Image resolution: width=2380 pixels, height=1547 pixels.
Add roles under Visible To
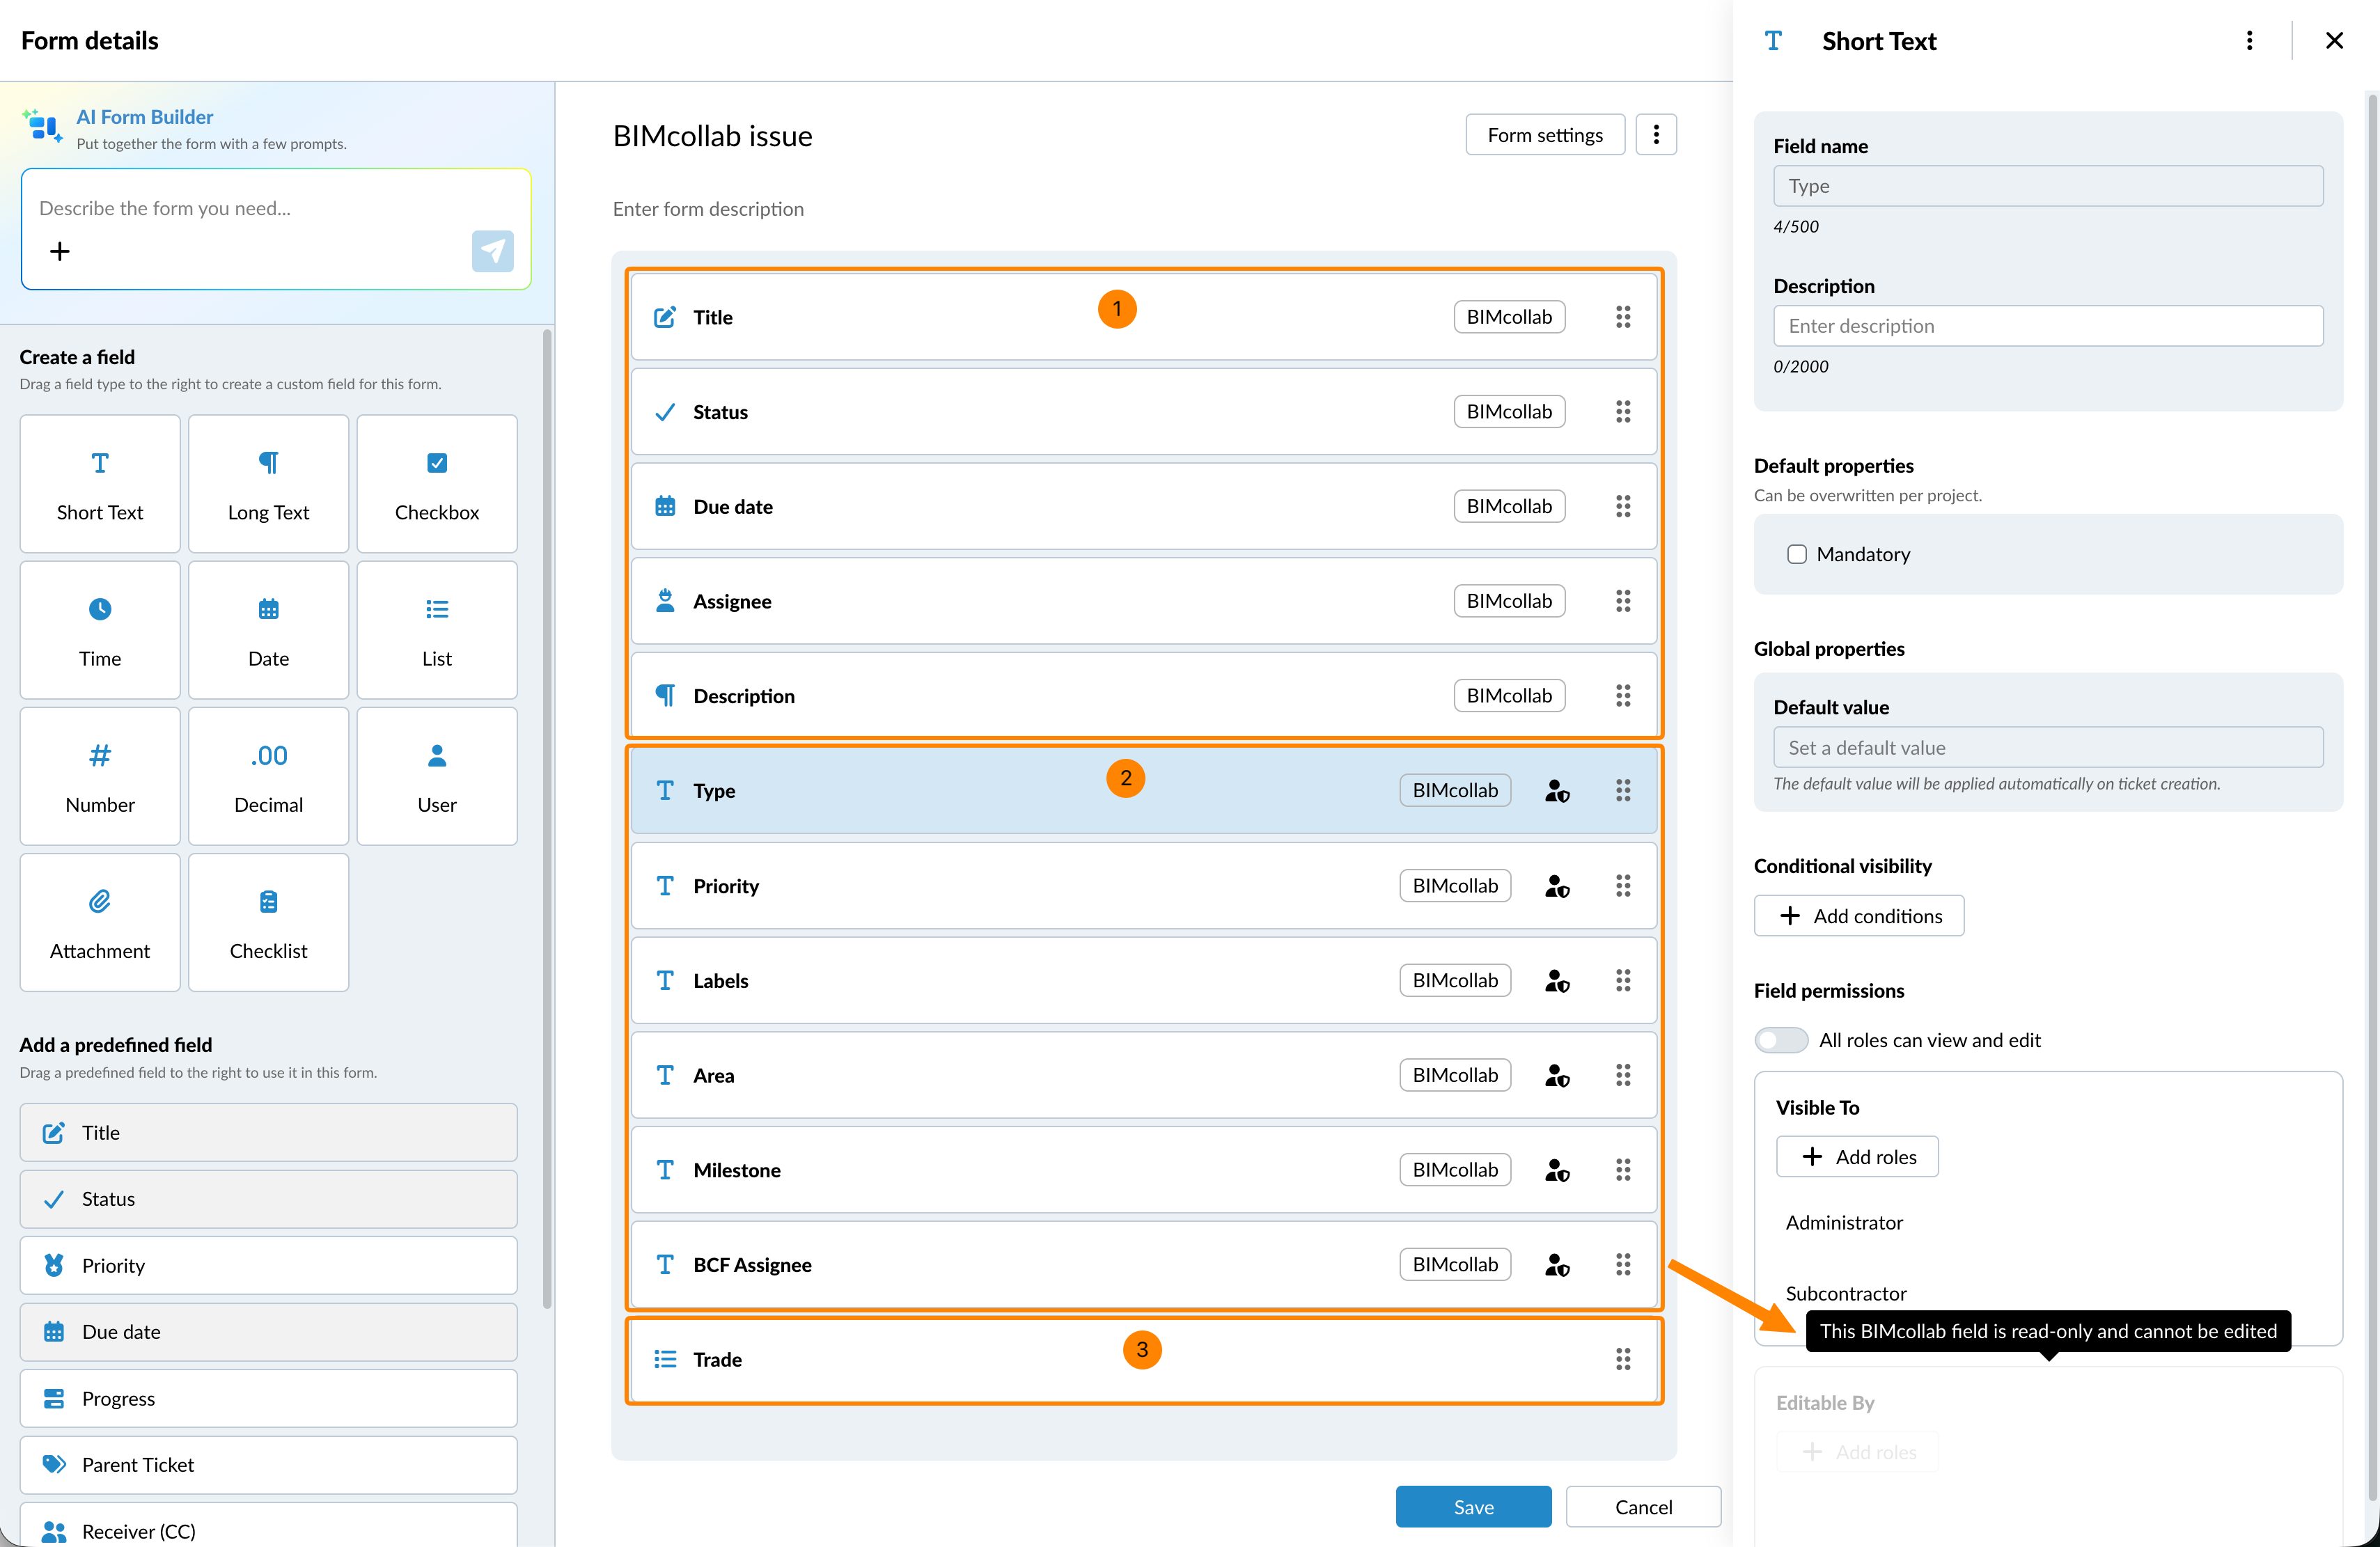1857,1157
